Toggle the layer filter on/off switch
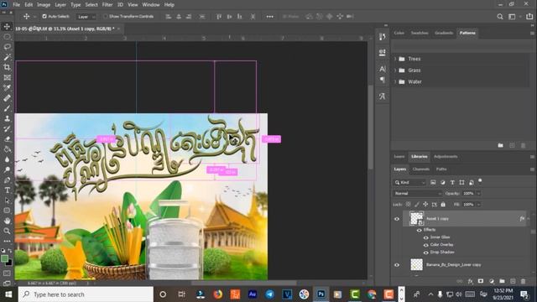The height and width of the screenshot is (302, 537). click(x=480, y=180)
